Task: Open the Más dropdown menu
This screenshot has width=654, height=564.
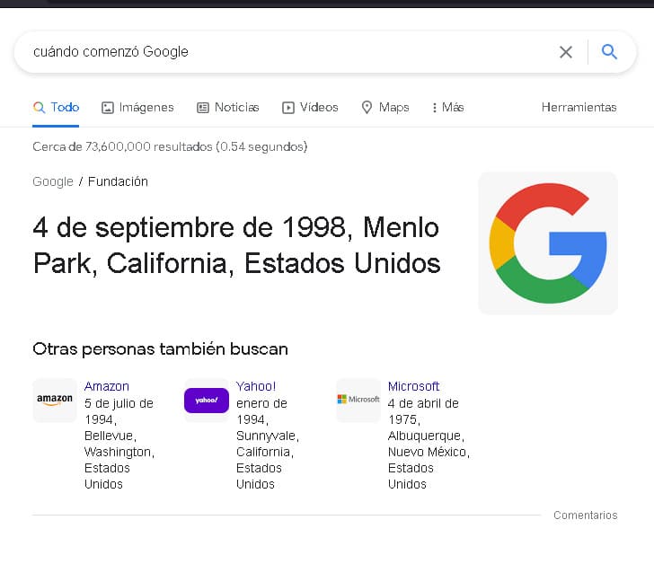Action: click(x=448, y=108)
